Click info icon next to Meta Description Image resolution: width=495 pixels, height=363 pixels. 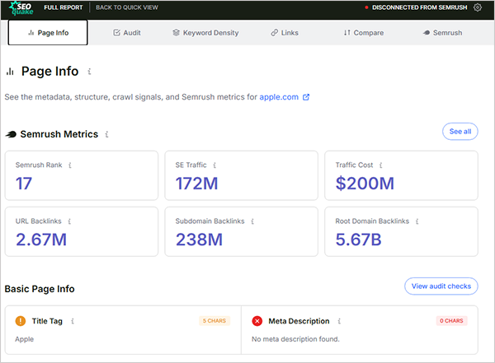click(339, 321)
